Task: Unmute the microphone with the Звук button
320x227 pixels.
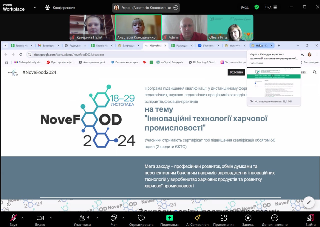Action: 13,220
